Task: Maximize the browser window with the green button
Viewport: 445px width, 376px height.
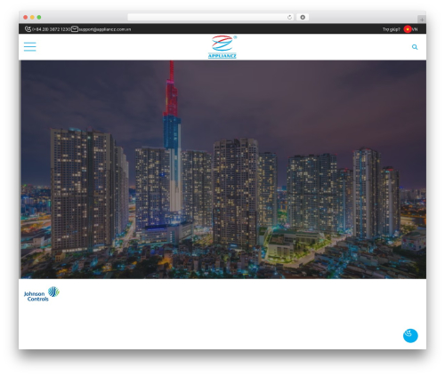Action: pos(39,17)
